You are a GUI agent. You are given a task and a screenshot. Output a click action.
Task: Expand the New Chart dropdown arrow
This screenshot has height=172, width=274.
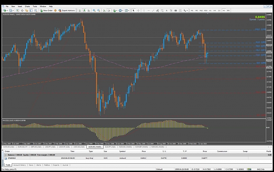pyautogui.click(x=7, y=11)
